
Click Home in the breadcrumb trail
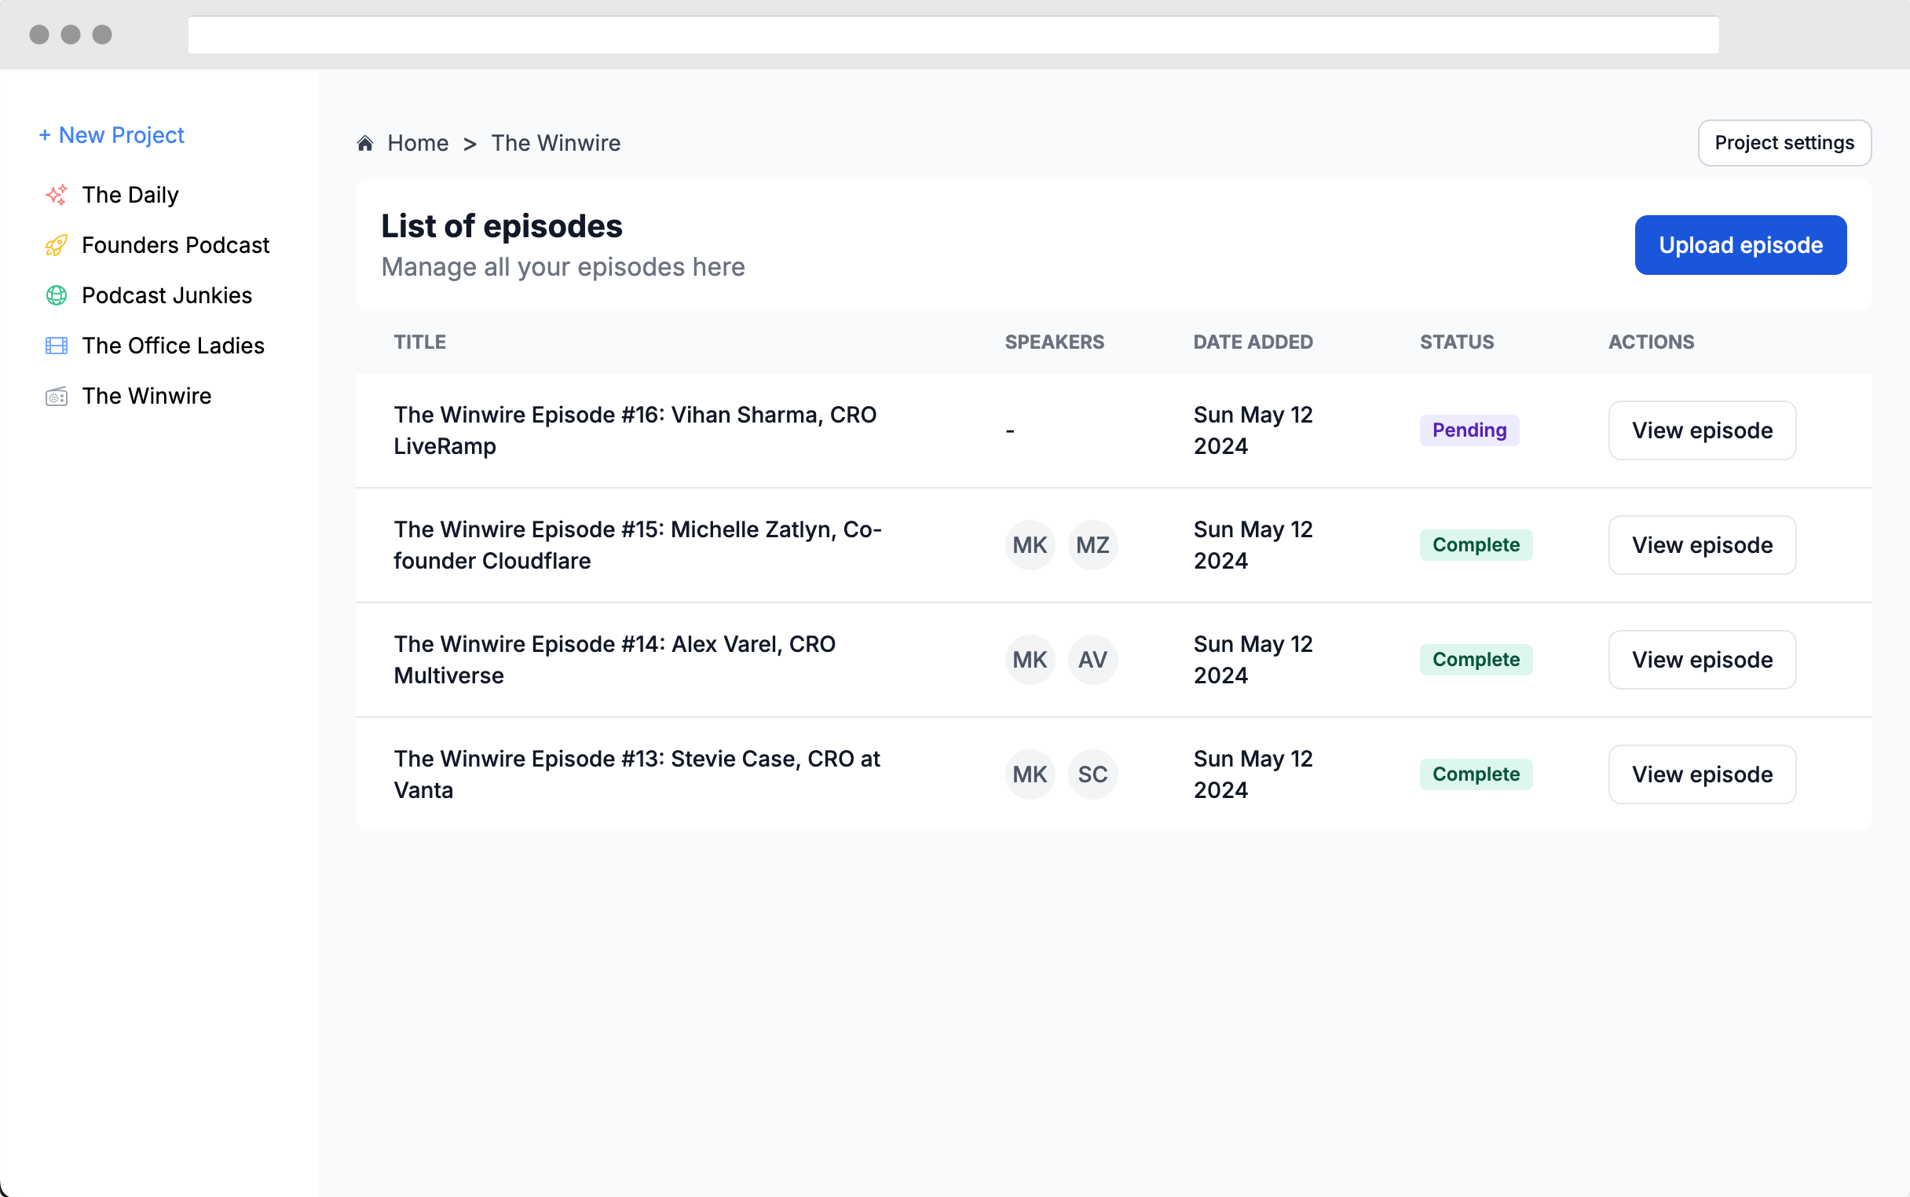418,142
